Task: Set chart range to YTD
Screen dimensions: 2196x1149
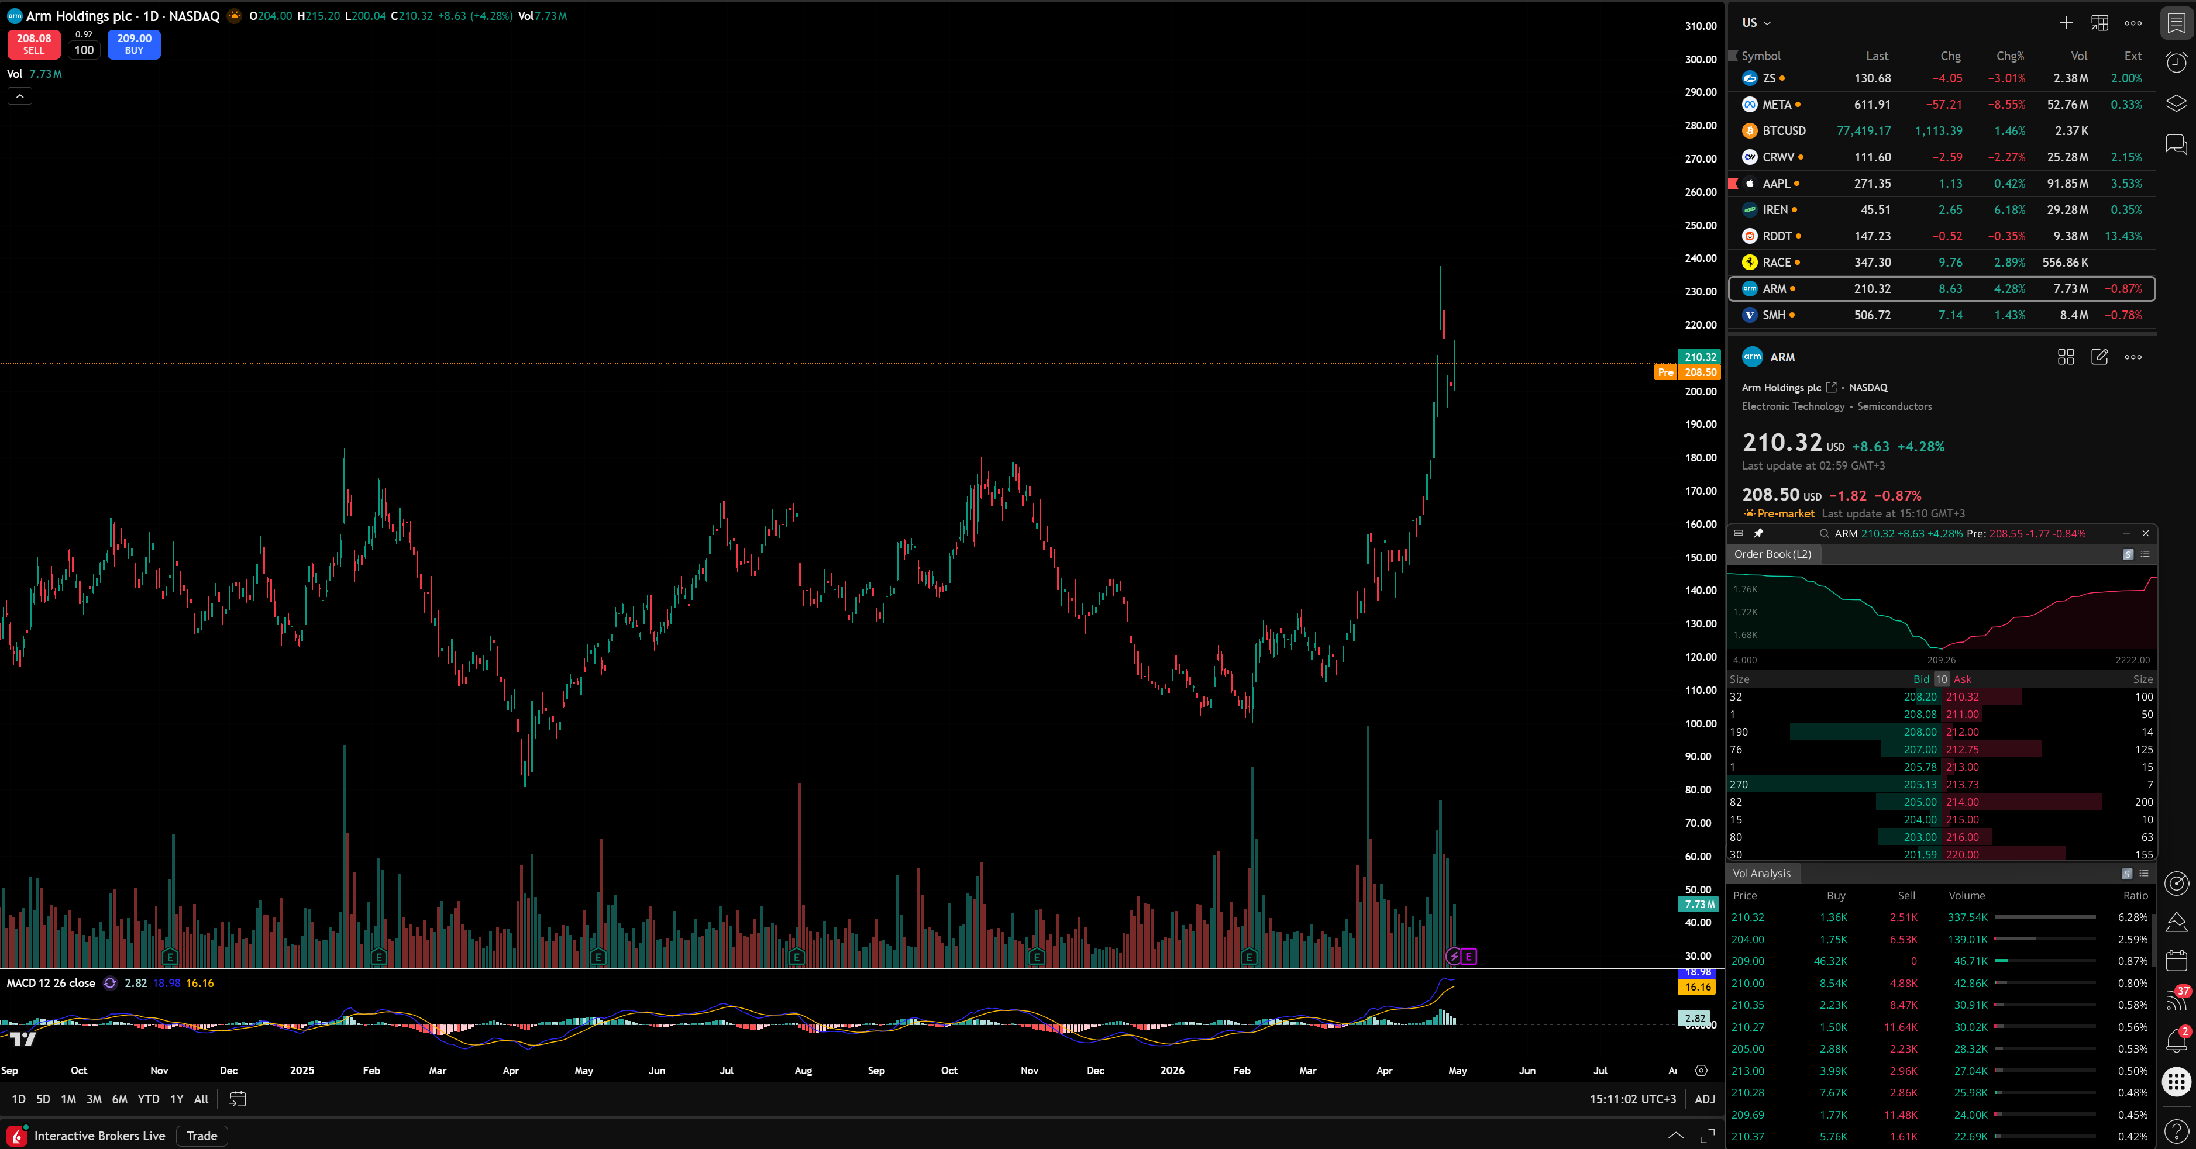Action: tap(149, 1099)
